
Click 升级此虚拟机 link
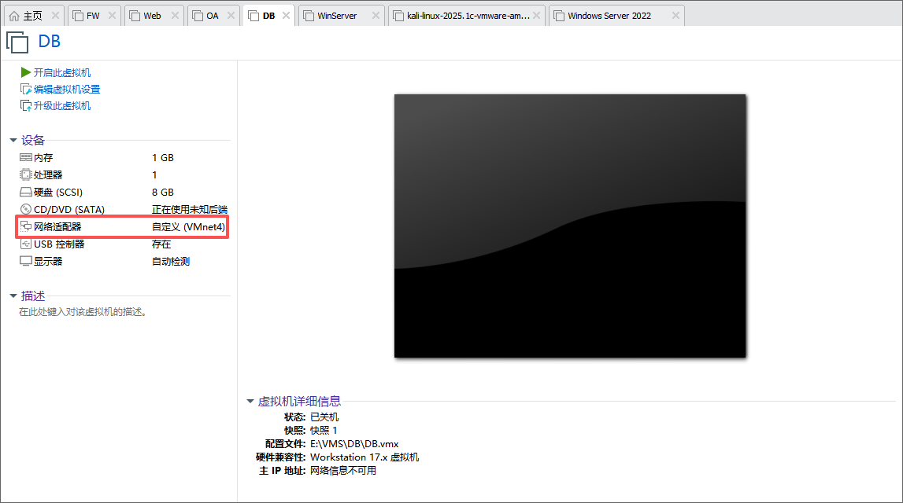pyautogui.click(x=61, y=106)
